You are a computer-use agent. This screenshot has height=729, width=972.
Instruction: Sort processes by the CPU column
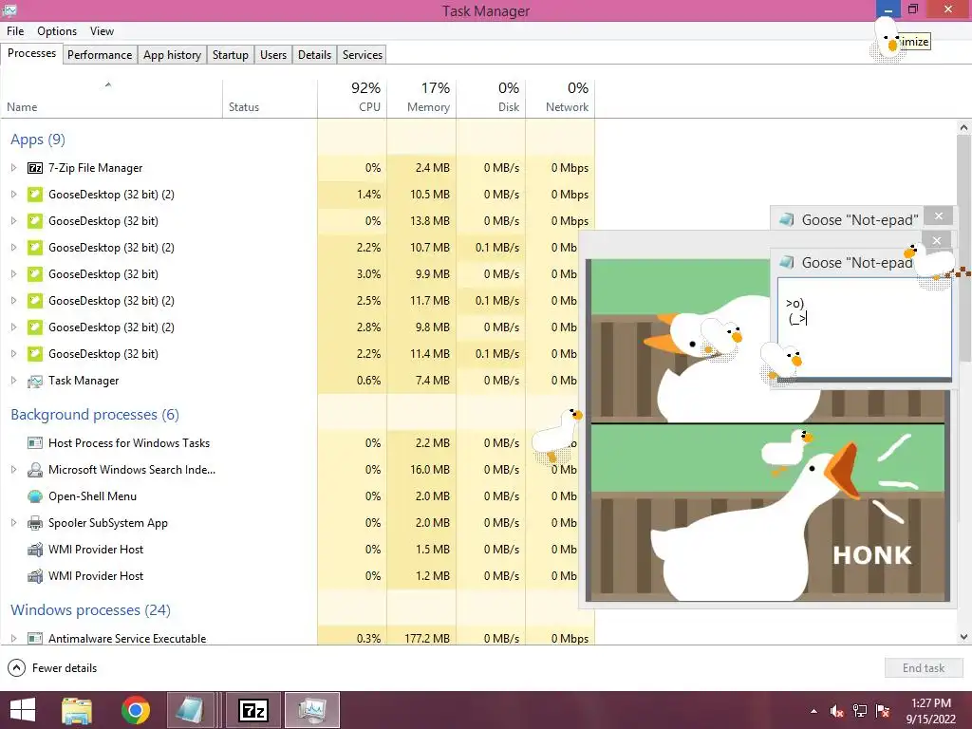352,98
